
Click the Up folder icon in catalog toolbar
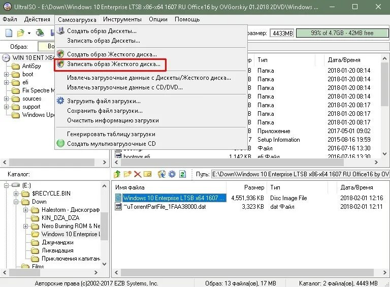click(117, 174)
